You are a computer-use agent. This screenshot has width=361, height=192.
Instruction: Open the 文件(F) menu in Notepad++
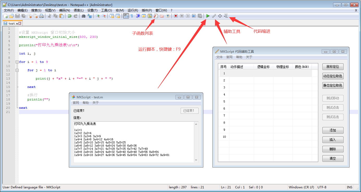pyautogui.click(x=9, y=10)
